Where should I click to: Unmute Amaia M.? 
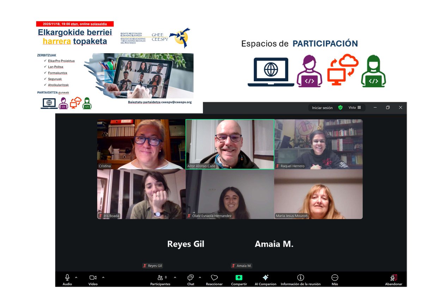pyautogui.click(x=233, y=266)
